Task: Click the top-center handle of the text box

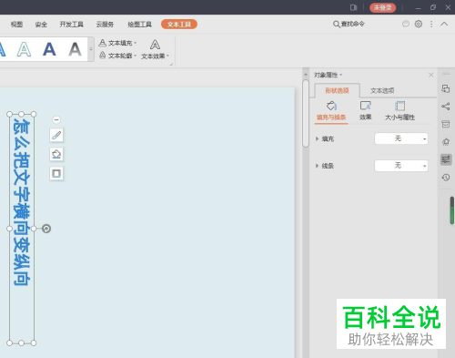Action: click(21, 114)
